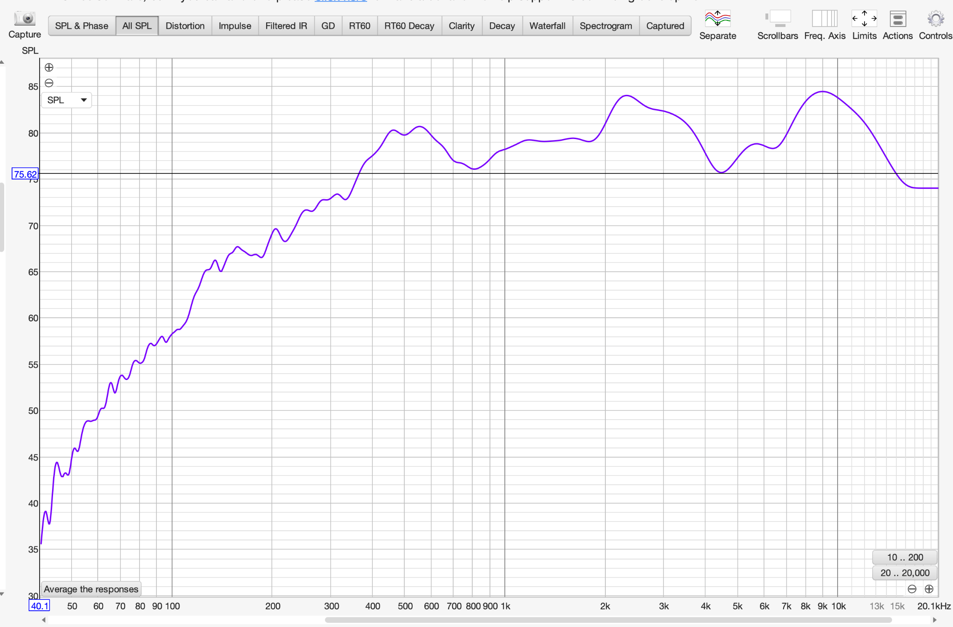Click the Average the responses button
This screenshot has width=953, height=627.
tap(91, 589)
